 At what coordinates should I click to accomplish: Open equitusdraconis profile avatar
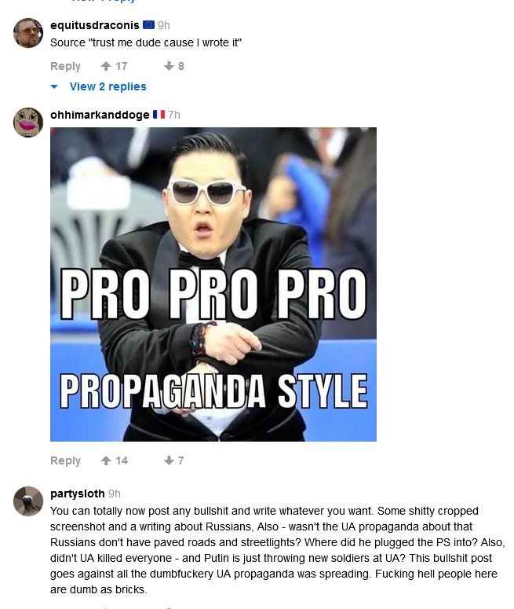point(28,33)
